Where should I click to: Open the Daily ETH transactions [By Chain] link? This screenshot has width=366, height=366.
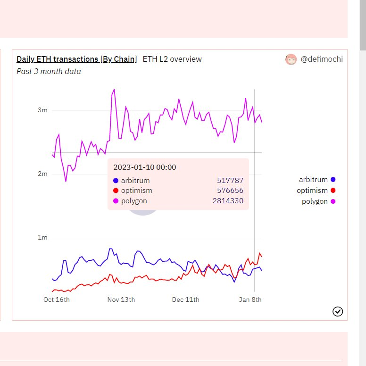[x=76, y=59]
